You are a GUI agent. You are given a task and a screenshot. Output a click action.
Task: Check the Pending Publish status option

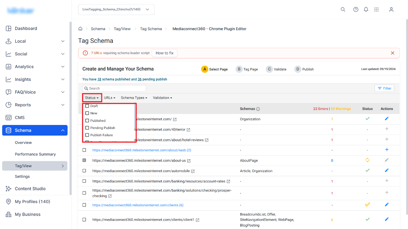point(87,128)
